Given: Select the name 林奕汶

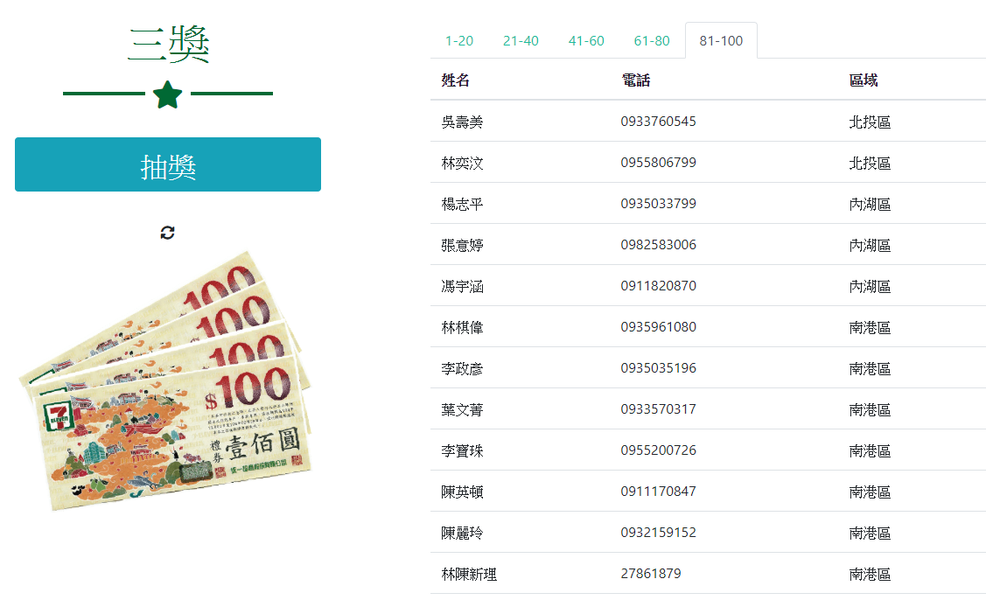Looking at the screenshot, I should [462, 164].
